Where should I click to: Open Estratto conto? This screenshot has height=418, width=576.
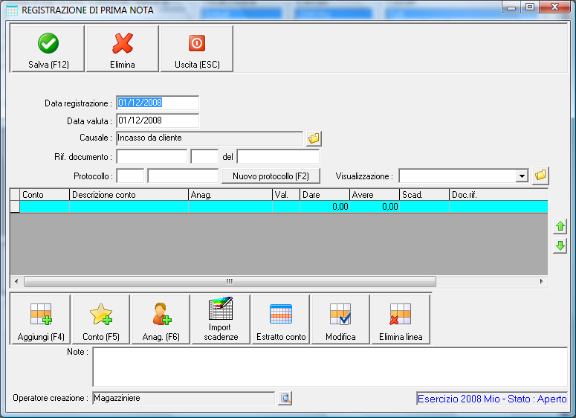pos(281,320)
